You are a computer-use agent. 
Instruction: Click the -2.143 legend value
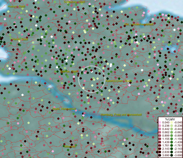coord(178,149)
